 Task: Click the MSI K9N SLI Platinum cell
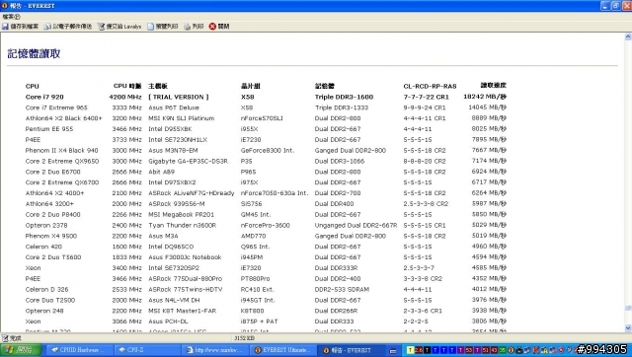(x=181, y=118)
